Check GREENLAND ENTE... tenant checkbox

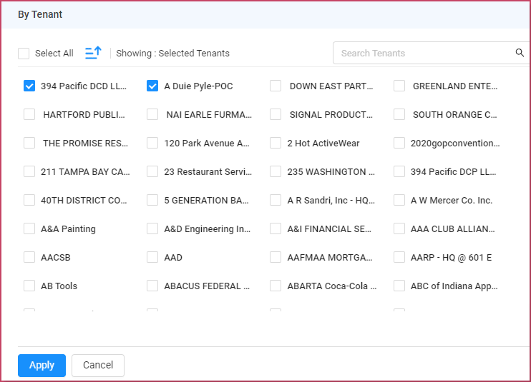point(399,86)
